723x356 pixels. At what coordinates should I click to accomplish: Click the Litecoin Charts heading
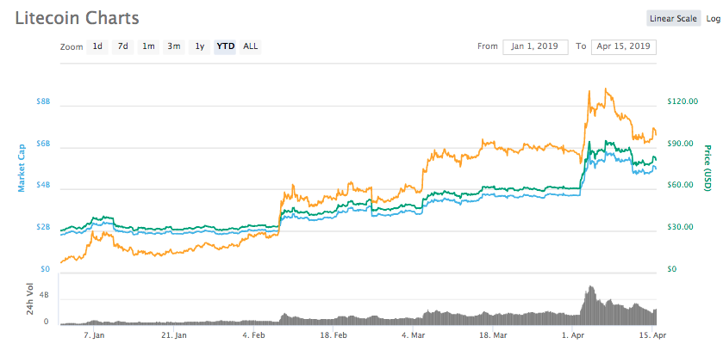77,18
